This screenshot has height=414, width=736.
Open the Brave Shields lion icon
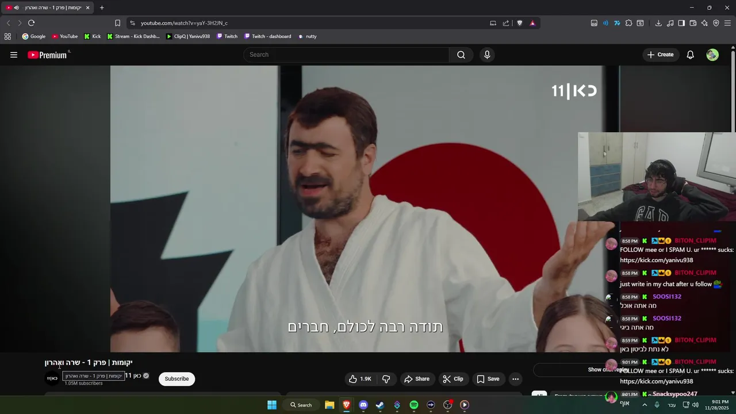520,23
